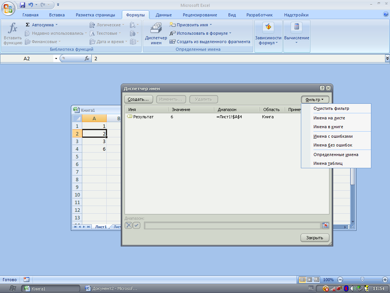Open Name Manager ribbon icon
Viewport: 390px width, 293px height.
point(156,34)
